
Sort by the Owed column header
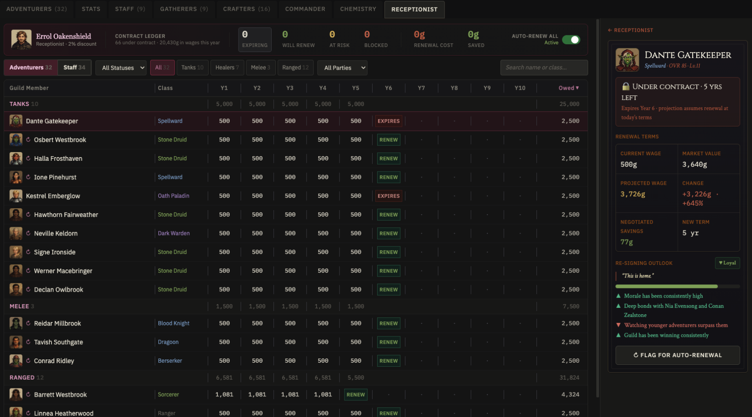(569, 88)
